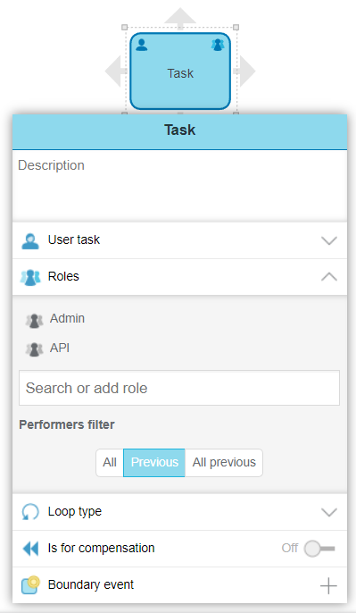This screenshot has width=356, height=613.
Task: Expand the Loop type chevron
Action: [329, 512]
